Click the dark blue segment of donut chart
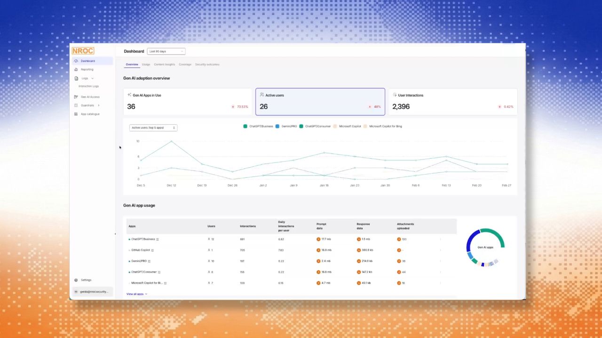 (x=471, y=238)
